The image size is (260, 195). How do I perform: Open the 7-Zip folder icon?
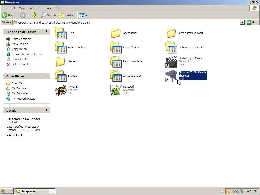60,33
